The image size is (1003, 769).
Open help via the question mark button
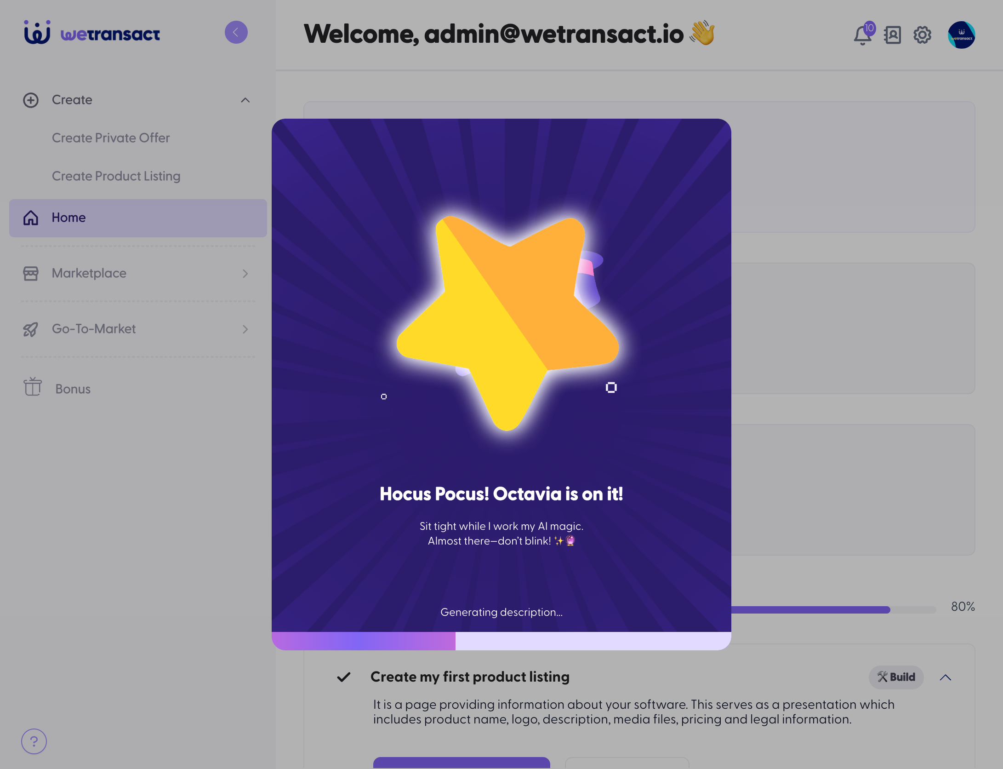(34, 741)
